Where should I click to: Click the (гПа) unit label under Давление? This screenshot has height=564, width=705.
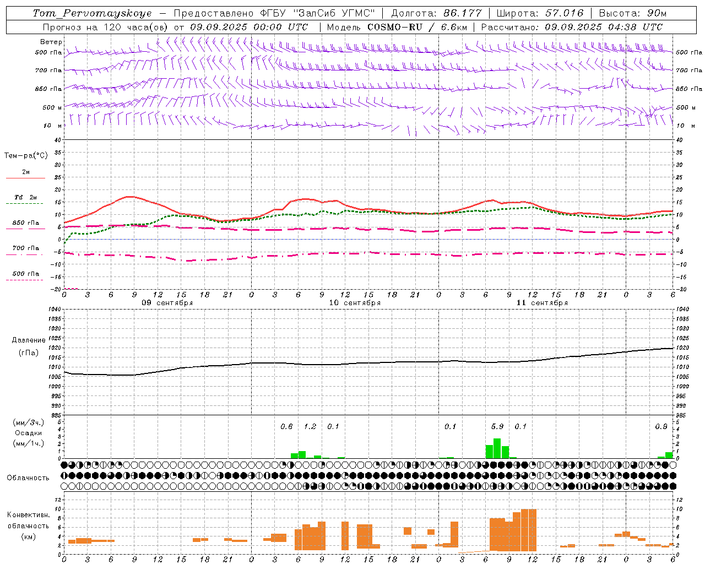pos(29,353)
